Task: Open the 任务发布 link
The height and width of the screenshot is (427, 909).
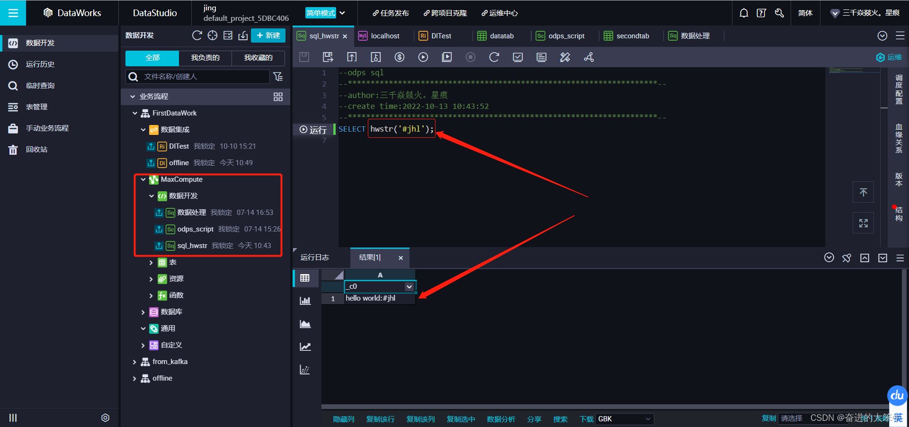Action: [x=391, y=13]
